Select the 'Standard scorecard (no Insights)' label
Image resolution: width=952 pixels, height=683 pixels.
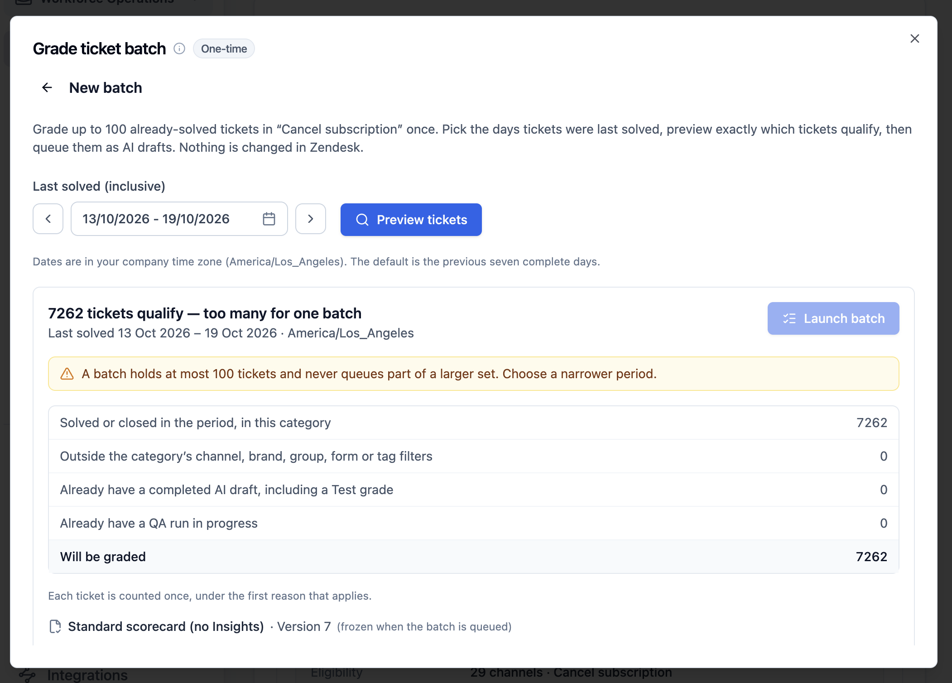point(166,626)
